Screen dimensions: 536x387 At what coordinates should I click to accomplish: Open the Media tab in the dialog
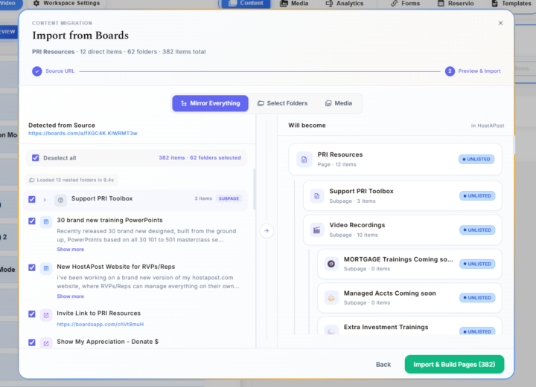pos(339,103)
